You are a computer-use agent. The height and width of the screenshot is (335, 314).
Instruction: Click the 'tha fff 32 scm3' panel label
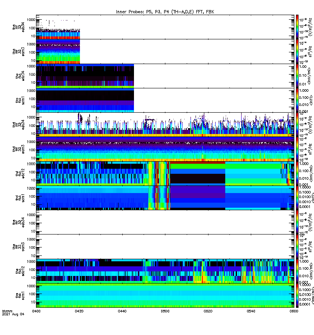[18, 52]
